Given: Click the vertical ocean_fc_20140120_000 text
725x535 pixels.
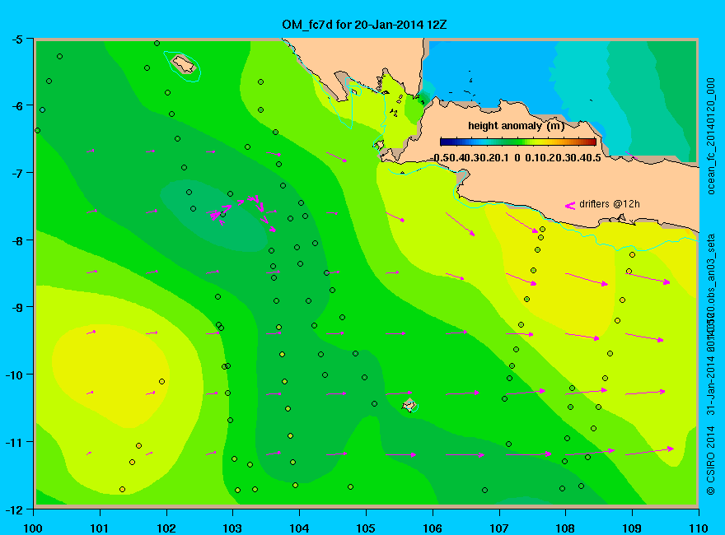Looking at the screenshot, I should 711,137.
